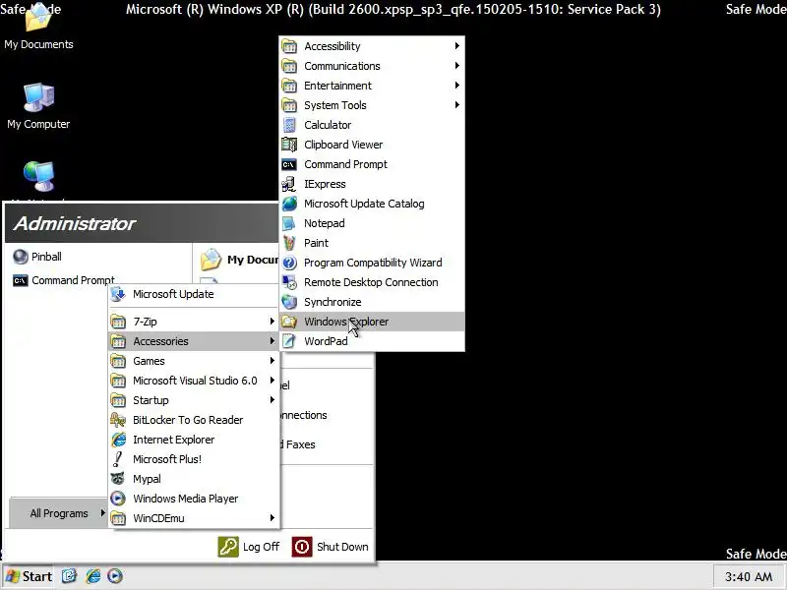Click the red Shut Down power icon
Screen dimensions: 787x590
(302, 547)
